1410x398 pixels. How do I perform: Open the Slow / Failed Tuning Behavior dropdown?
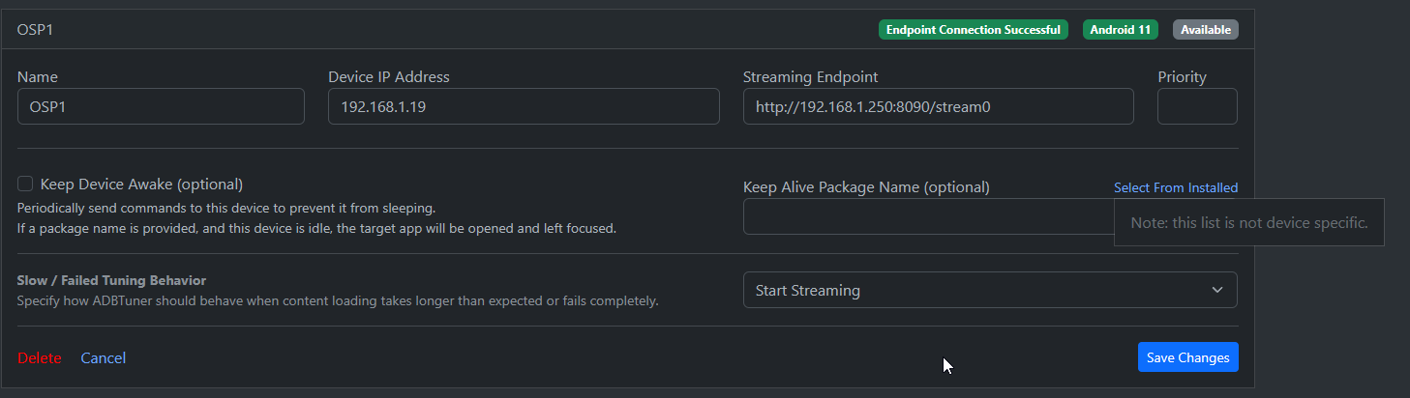click(989, 290)
